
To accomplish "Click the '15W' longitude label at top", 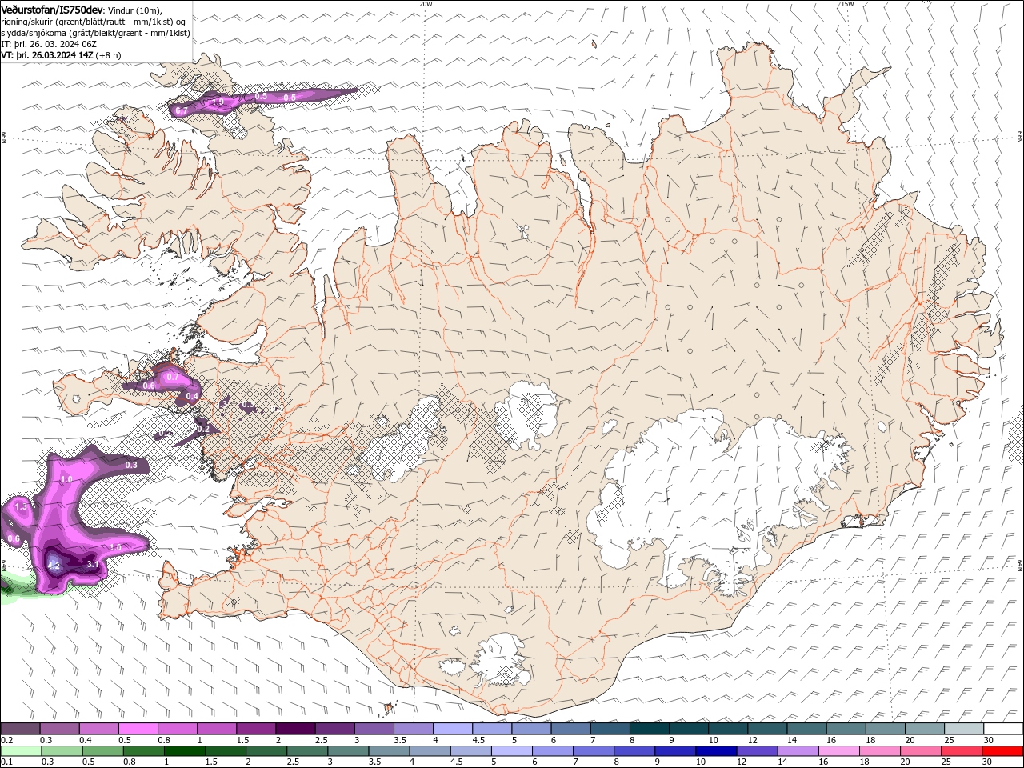I will 847,4.
